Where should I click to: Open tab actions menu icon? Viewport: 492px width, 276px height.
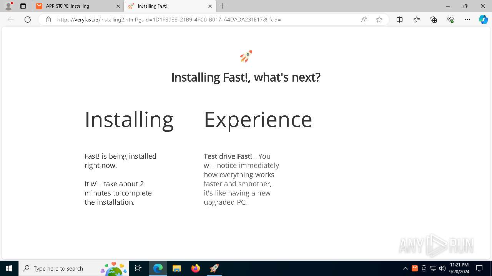[23, 6]
